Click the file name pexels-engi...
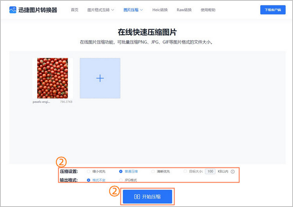The height and width of the screenshot is (207, 293). click(41, 102)
